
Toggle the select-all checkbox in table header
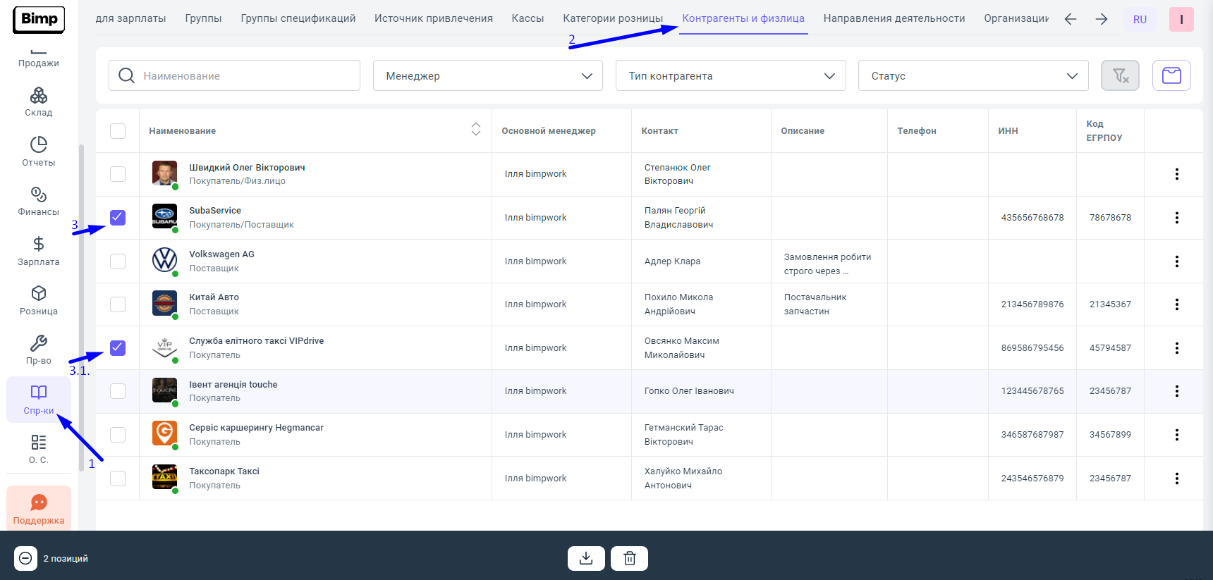pos(118,131)
